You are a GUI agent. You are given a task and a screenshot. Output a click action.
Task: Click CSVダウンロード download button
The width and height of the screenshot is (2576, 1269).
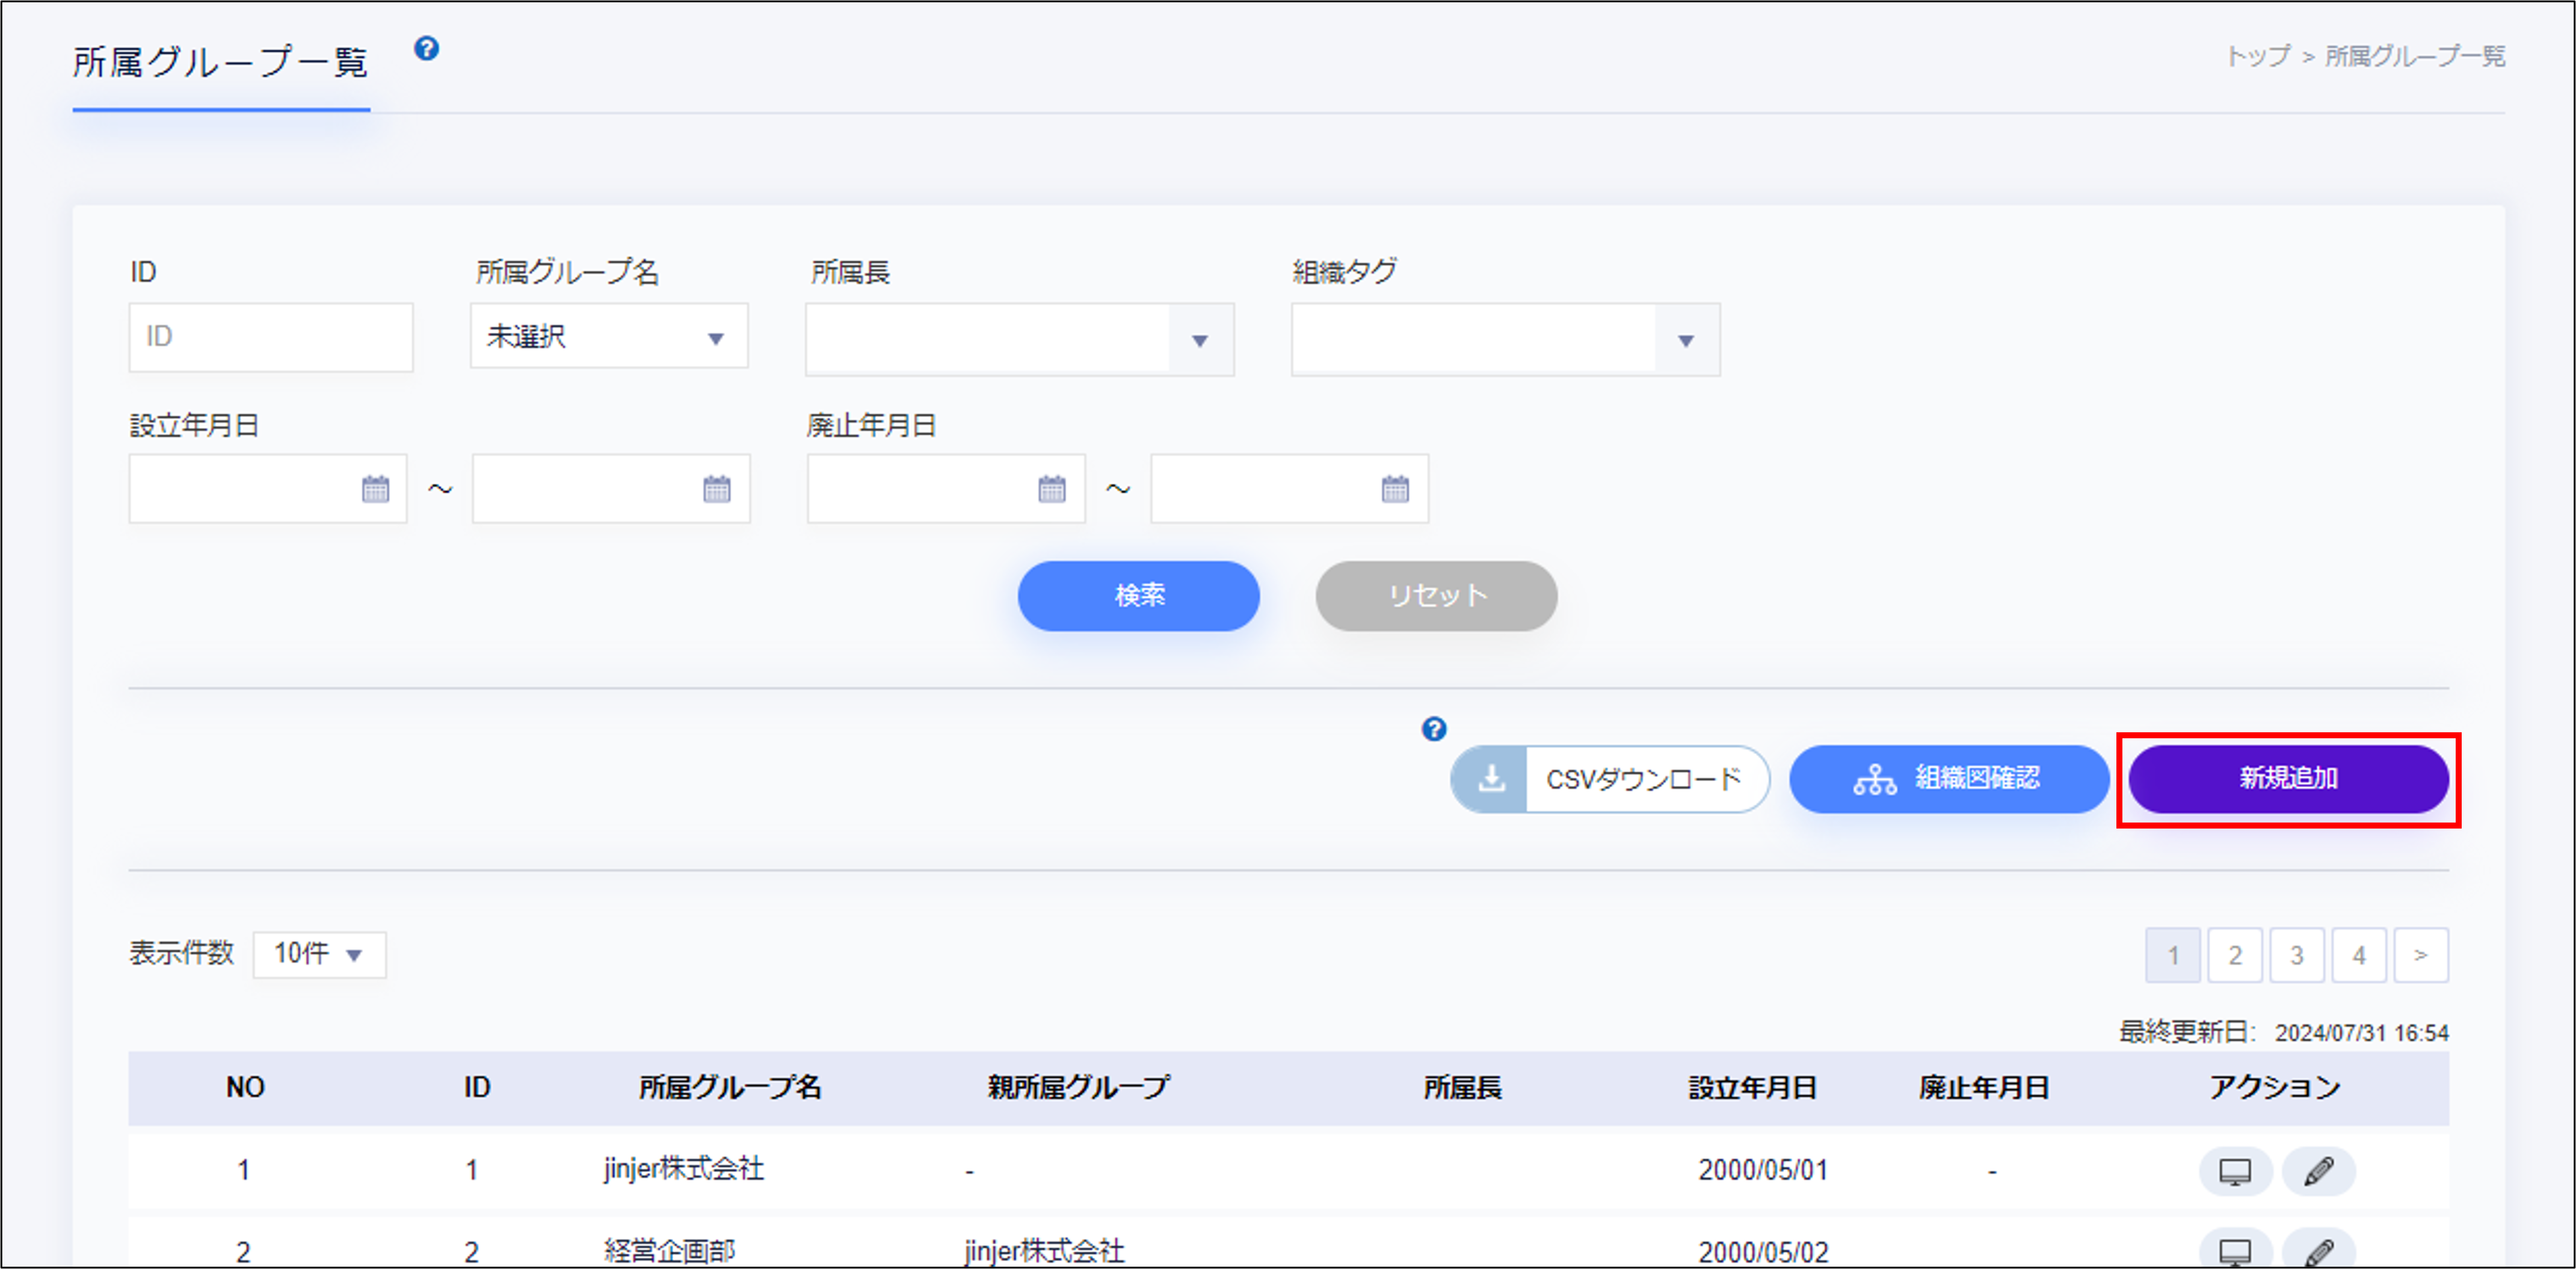[x=1609, y=779]
